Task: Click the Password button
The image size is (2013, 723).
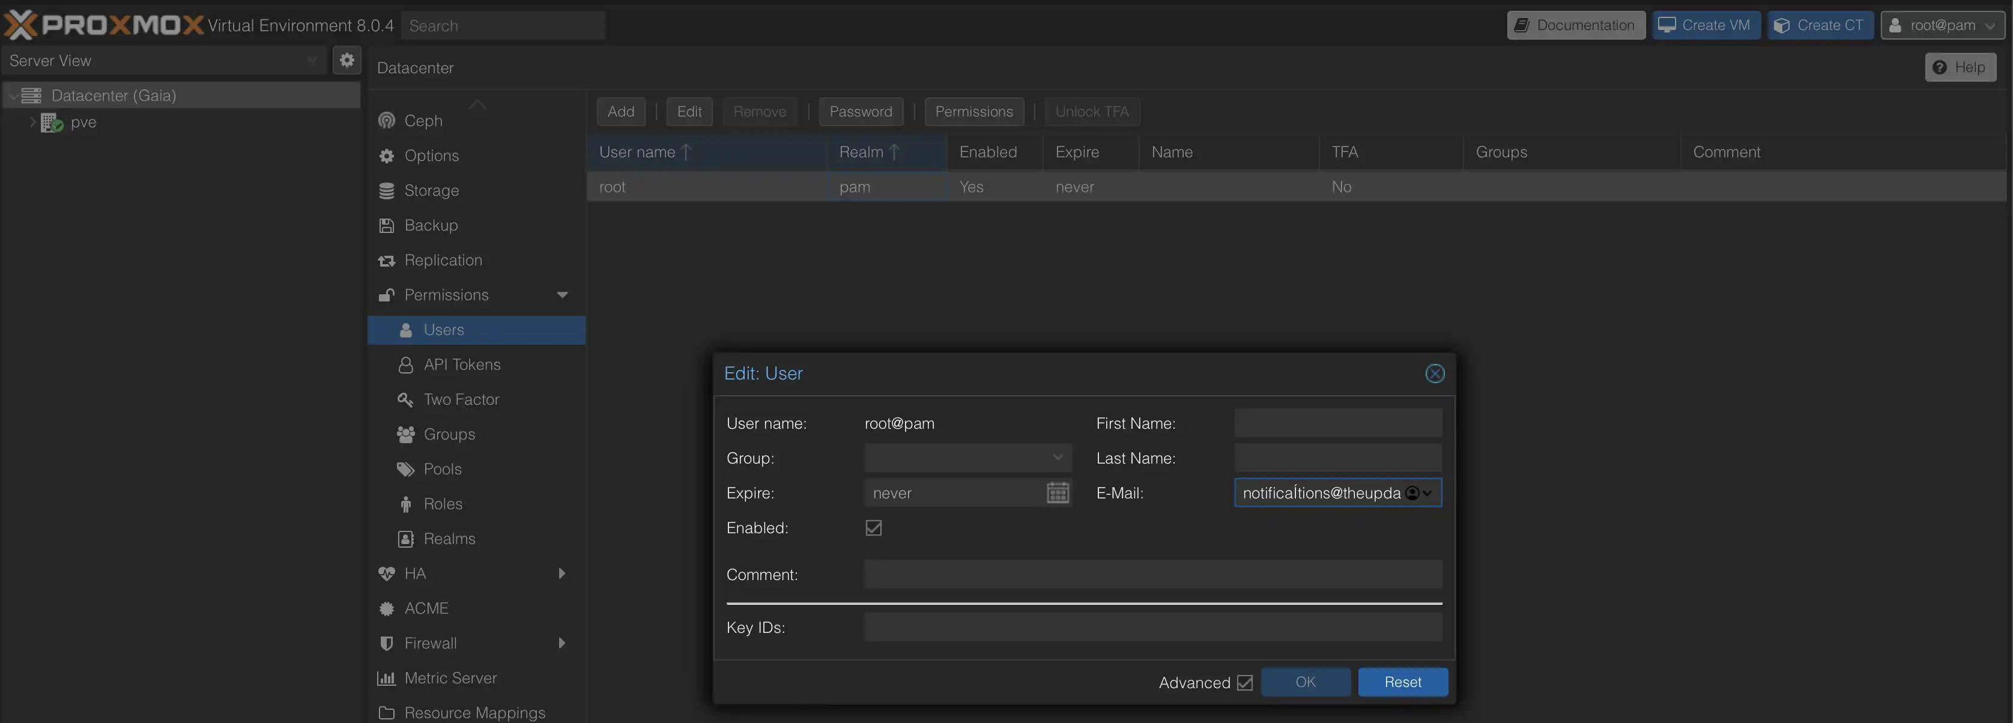Action: [861, 112]
